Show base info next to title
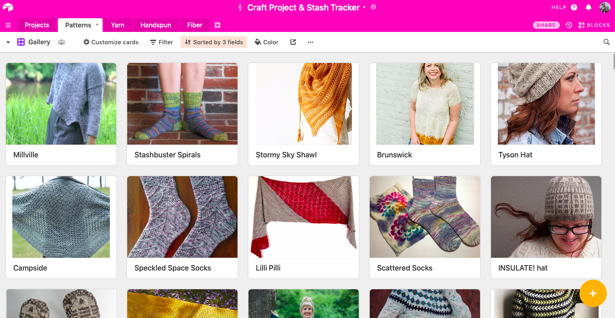The height and width of the screenshot is (318, 615). [x=373, y=7]
